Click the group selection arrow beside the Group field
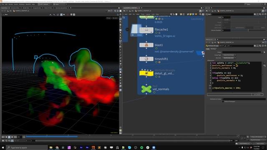This screenshot has height=150, width=267. coord(264,52)
